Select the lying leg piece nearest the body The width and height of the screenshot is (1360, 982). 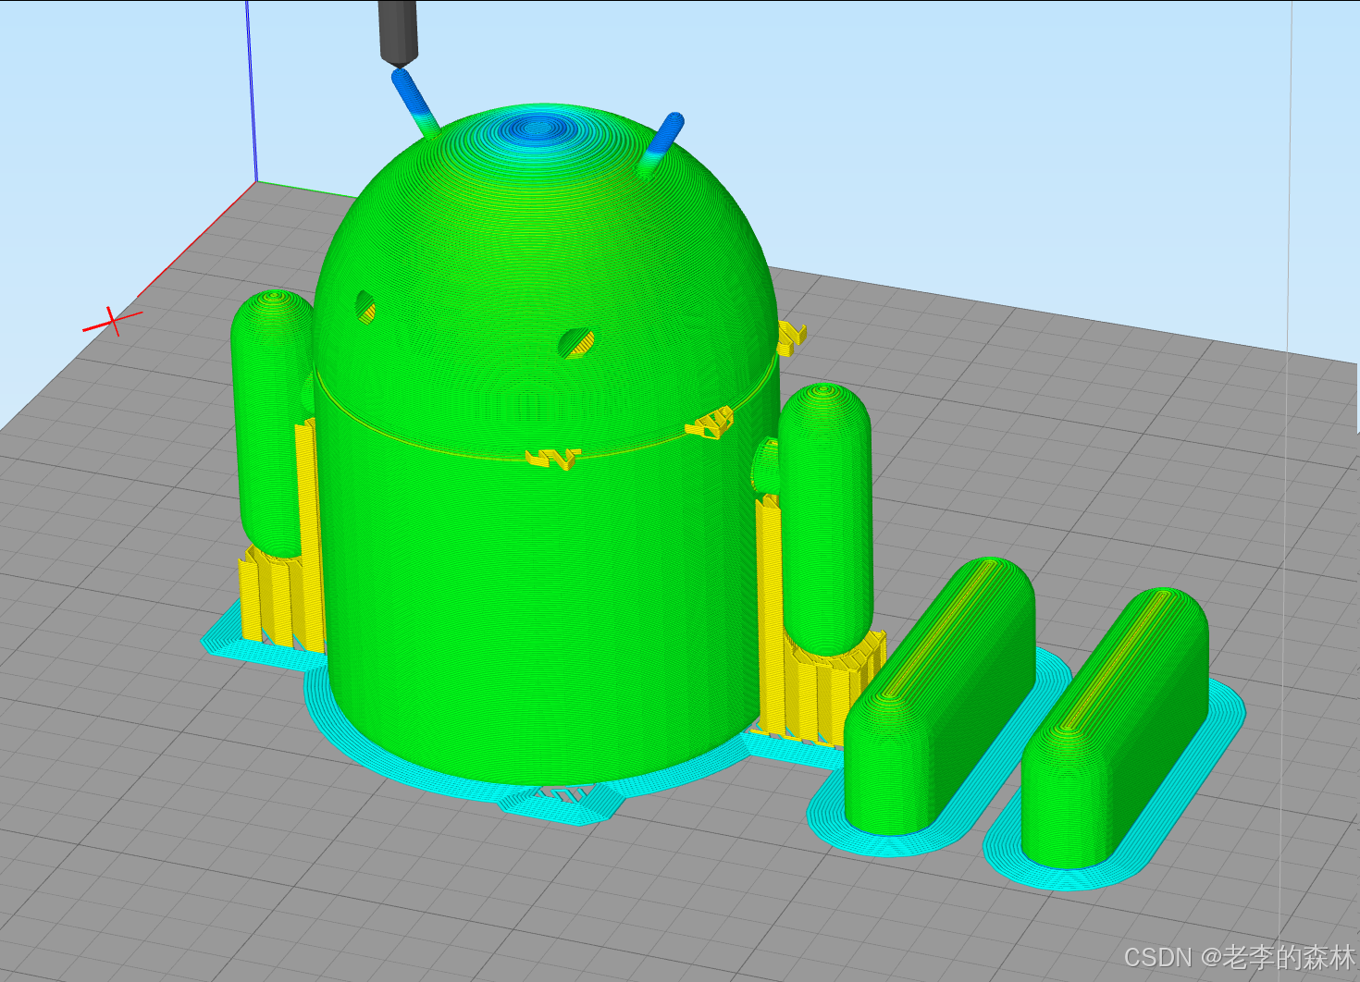[938, 697]
